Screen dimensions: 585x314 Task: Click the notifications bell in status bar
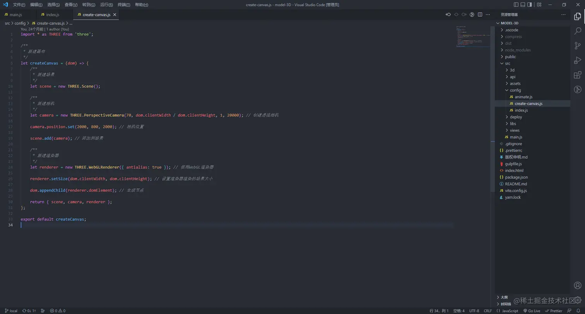(578, 311)
